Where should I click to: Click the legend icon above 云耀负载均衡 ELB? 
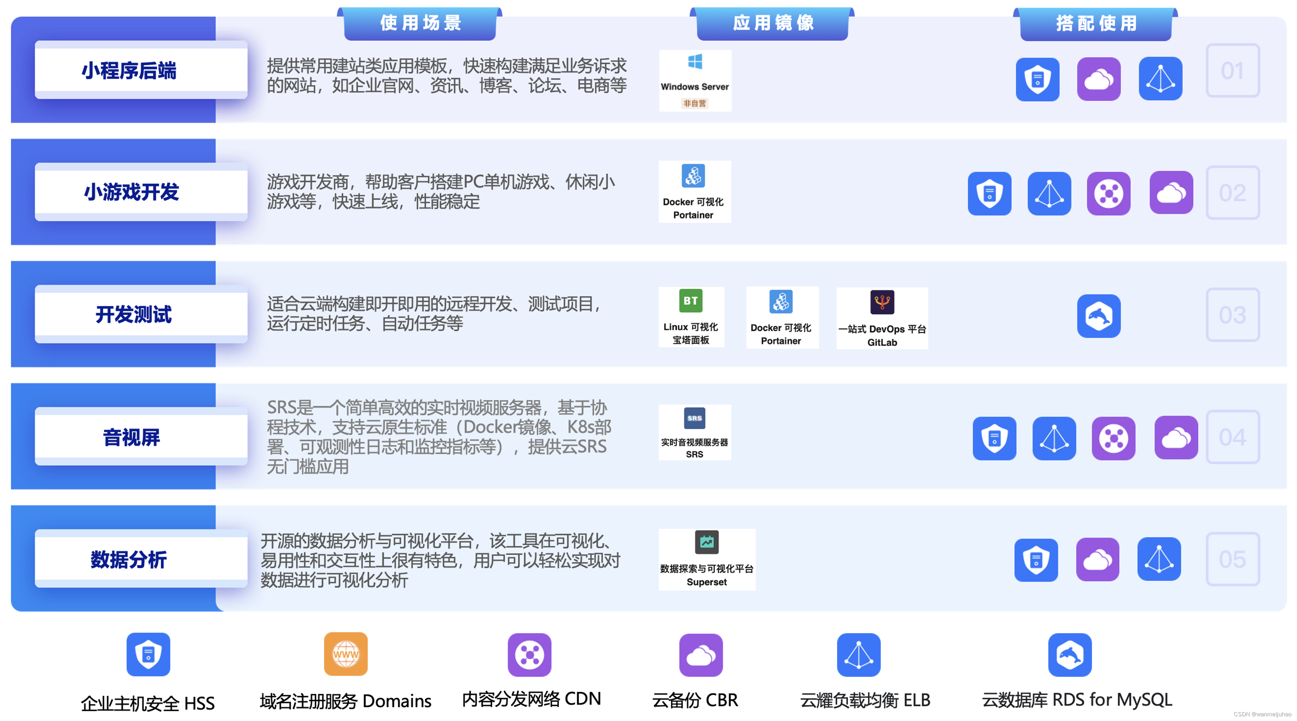pyautogui.click(x=859, y=655)
